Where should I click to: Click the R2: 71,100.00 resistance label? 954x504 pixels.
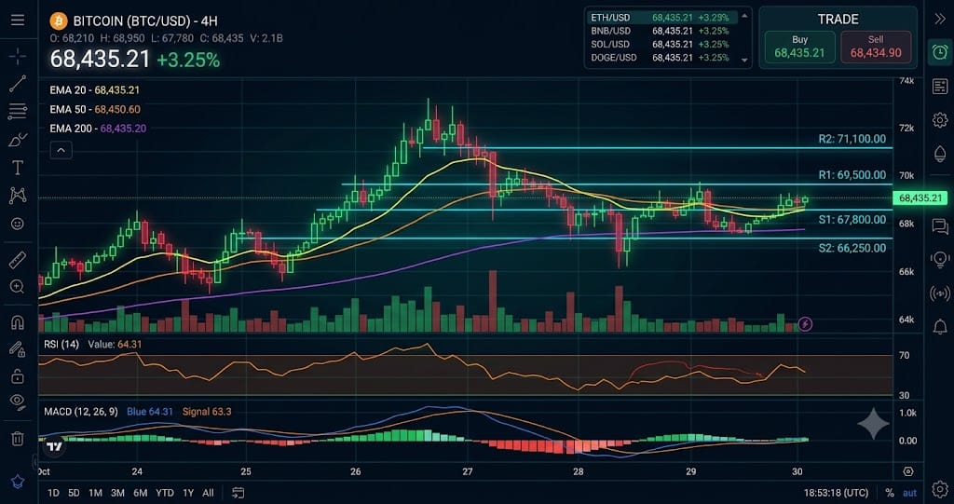coord(852,140)
